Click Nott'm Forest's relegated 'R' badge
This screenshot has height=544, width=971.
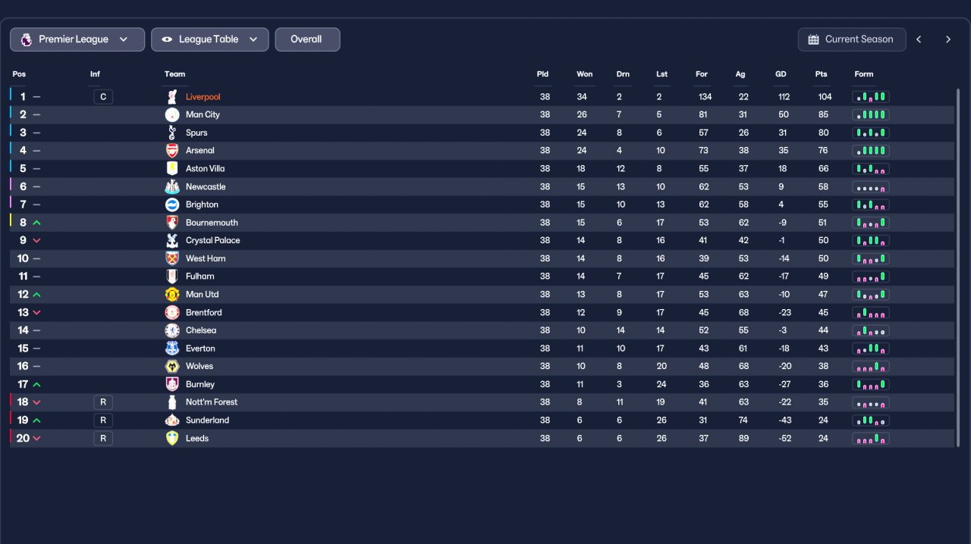[103, 402]
